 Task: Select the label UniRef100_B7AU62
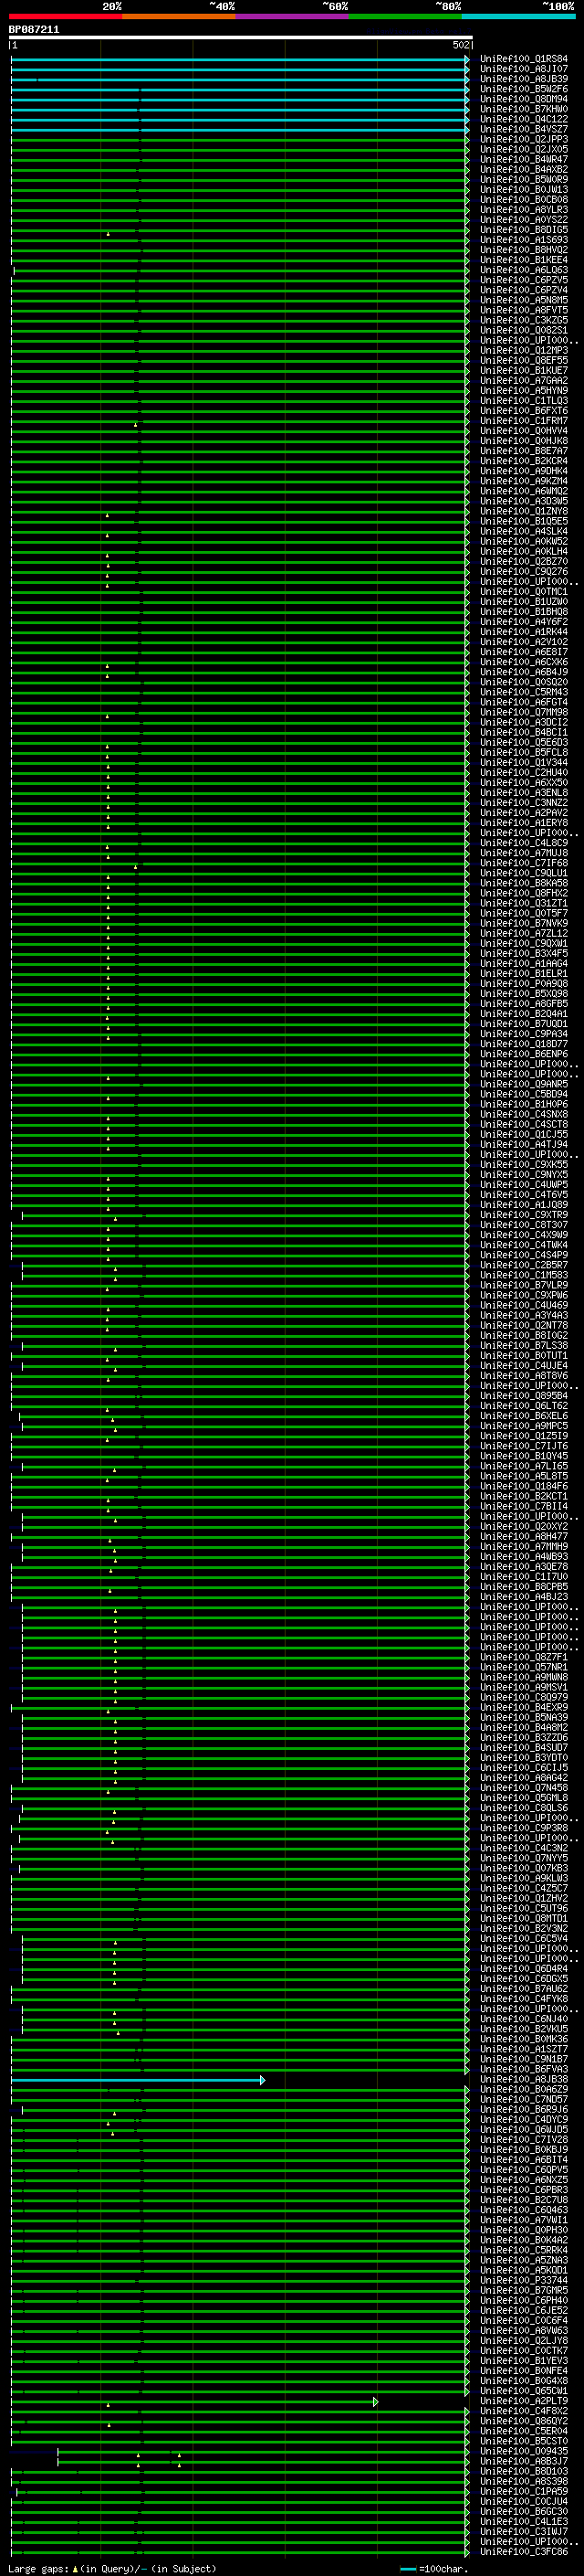(524, 1988)
